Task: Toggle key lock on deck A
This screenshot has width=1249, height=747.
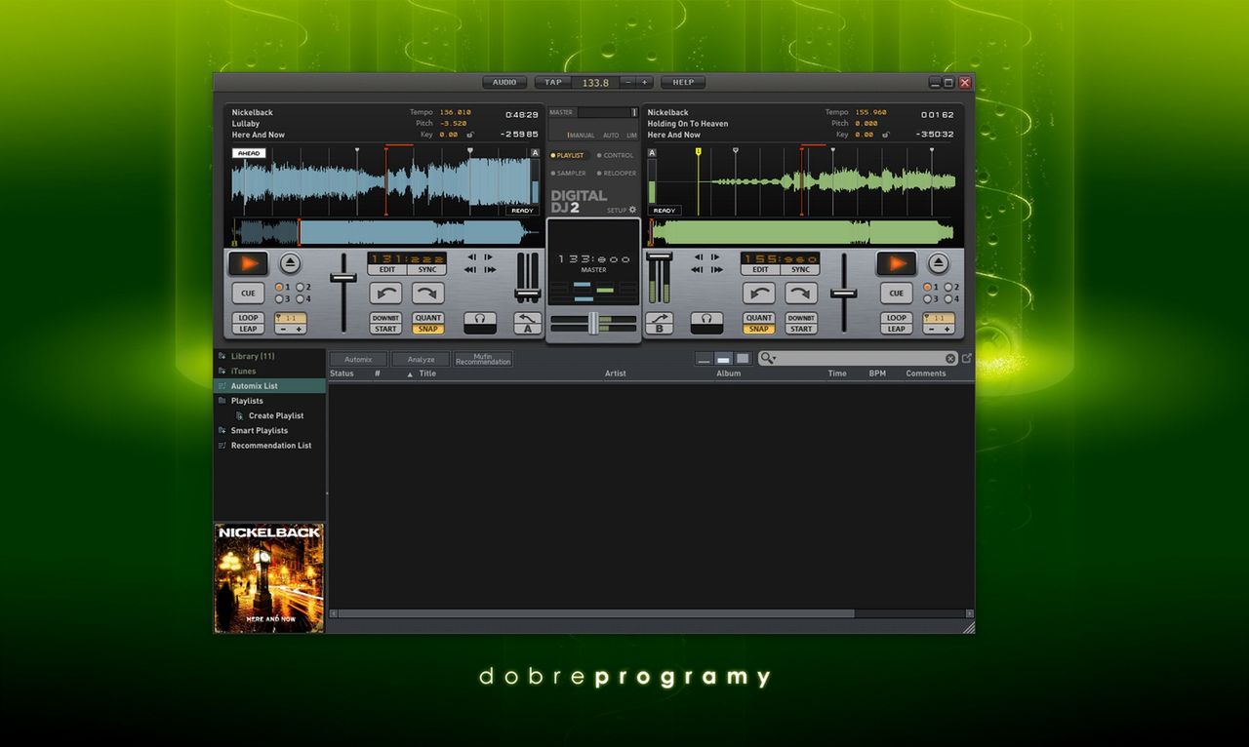Action: pyautogui.click(x=470, y=135)
